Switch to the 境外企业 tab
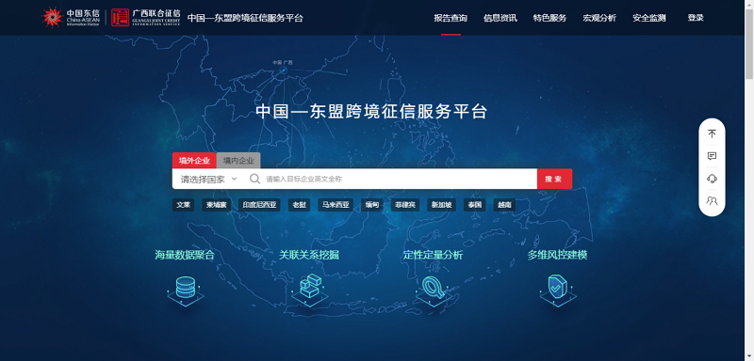Screen dimensions: 754x361 tap(194, 161)
